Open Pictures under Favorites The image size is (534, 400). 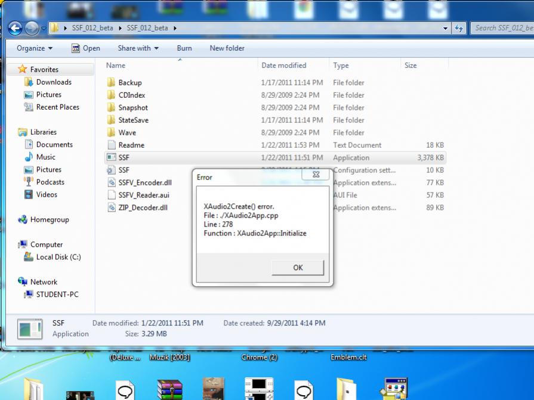coord(49,95)
